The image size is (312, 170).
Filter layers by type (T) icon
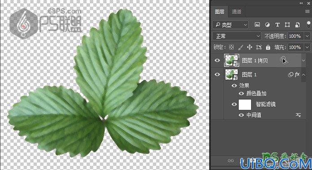coord(277,25)
